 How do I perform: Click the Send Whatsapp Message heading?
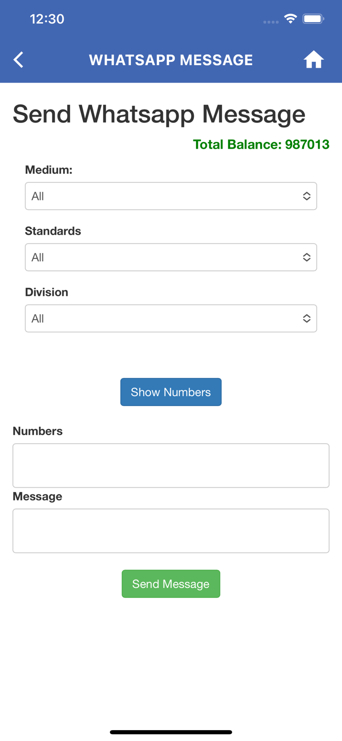pos(159,114)
